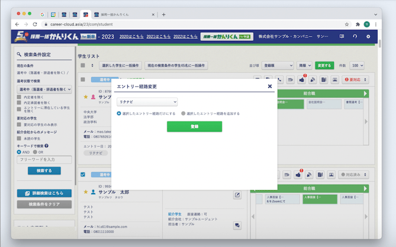This screenshot has height=247, width=396.
Task: Click the 2020はこちら link
Action: pyautogui.click(x=131, y=36)
